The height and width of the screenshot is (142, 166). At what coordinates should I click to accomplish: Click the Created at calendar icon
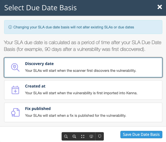[x=15, y=90]
